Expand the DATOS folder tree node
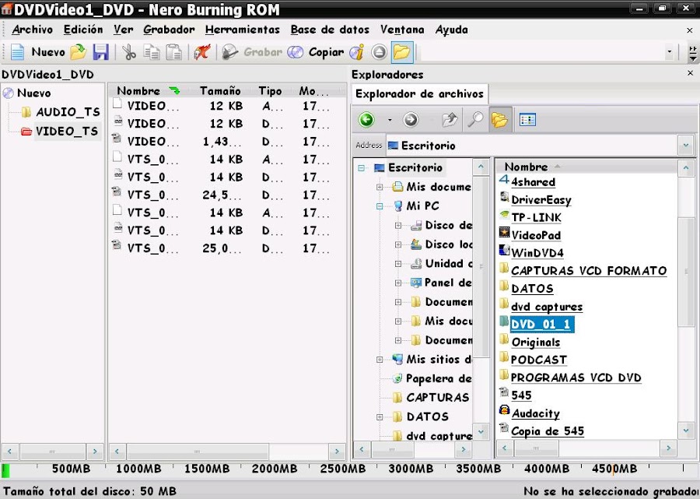This screenshot has height=499, width=700. coord(380,417)
